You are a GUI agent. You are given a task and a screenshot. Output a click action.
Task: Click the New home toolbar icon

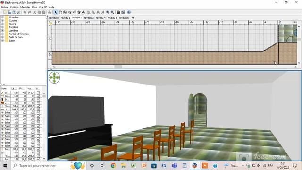click(x=5, y=12)
